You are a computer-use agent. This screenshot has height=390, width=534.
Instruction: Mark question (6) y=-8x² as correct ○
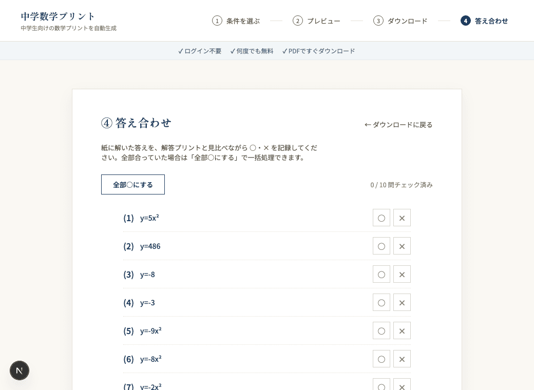tap(382, 359)
